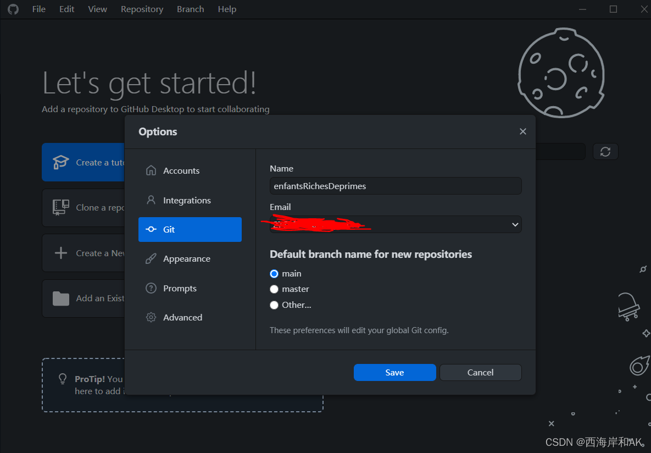Switch to the Advanced tab
The height and width of the screenshot is (453, 651).
(190, 318)
